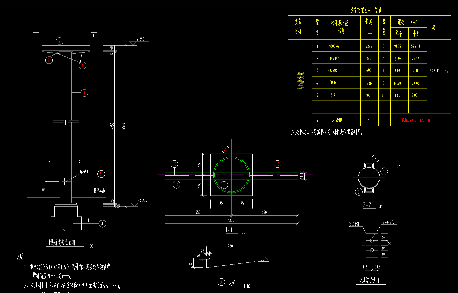Select the note 注:材料均以实际放样为准 below the table
Screen dimensions: 458x293
click(x=327, y=132)
